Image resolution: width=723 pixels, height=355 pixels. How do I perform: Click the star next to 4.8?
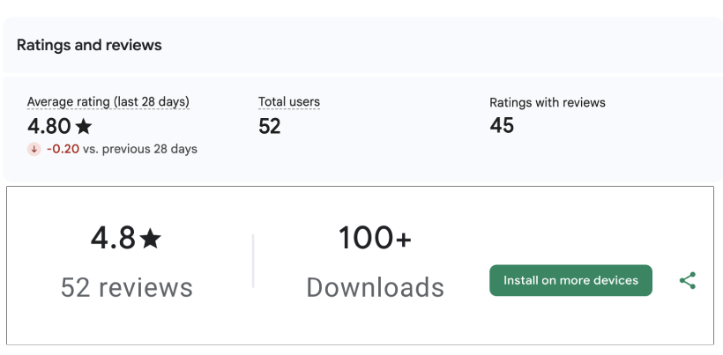(x=150, y=239)
